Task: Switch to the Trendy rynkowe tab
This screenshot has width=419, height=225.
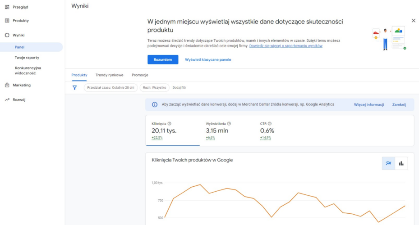Action: click(109, 75)
